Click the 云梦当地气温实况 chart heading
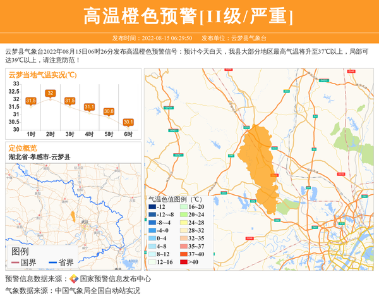Image resolution: width=379 pixels, height=298 pixels. click(x=42, y=75)
